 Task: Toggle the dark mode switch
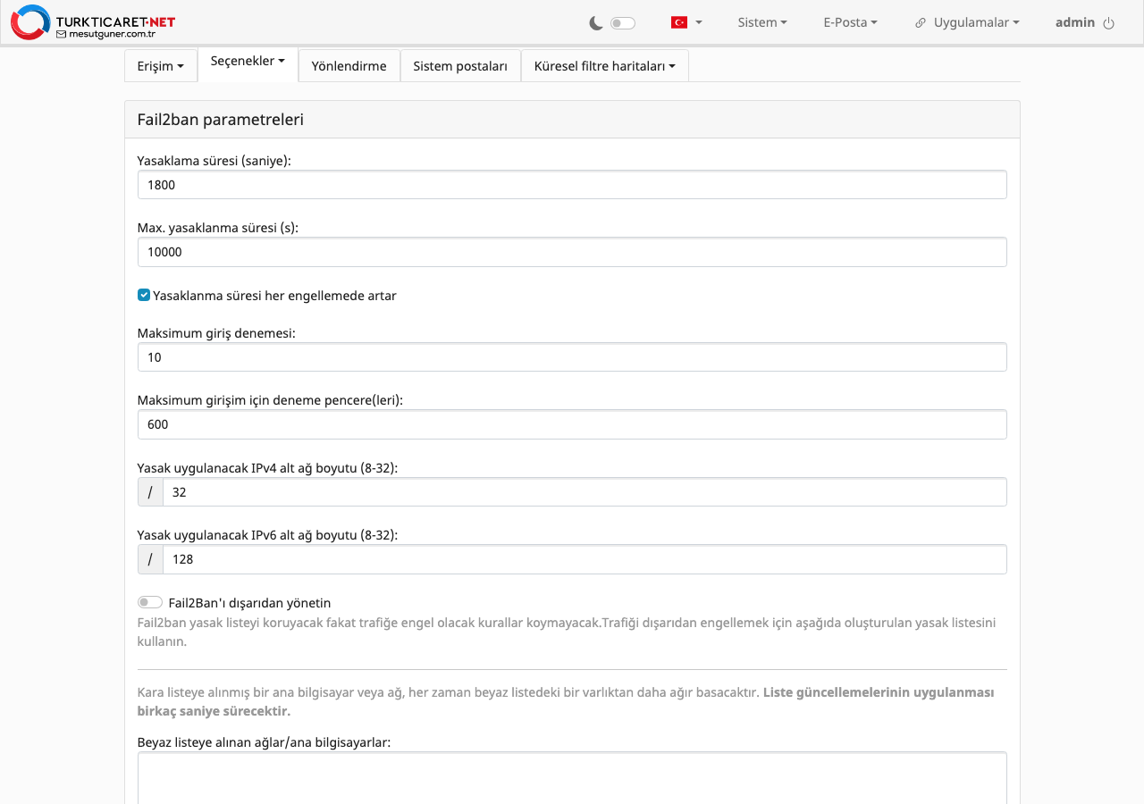[623, 23]
